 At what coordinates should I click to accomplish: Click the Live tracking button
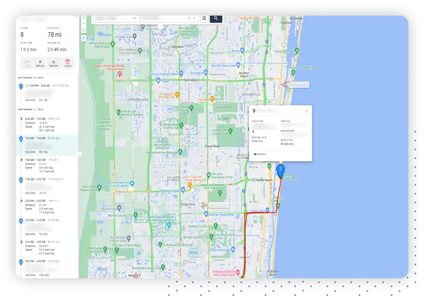pyautogui.click(x=26, y=63)
